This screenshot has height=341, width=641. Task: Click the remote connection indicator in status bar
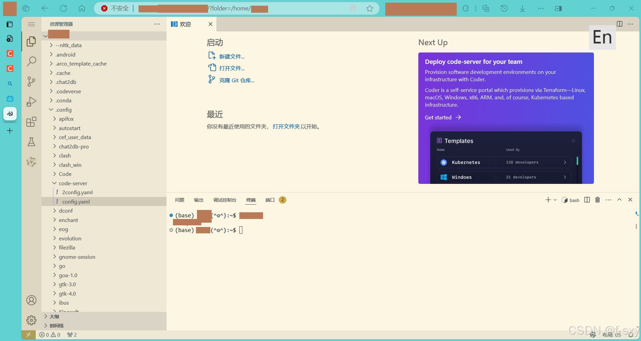coord(28,334)
